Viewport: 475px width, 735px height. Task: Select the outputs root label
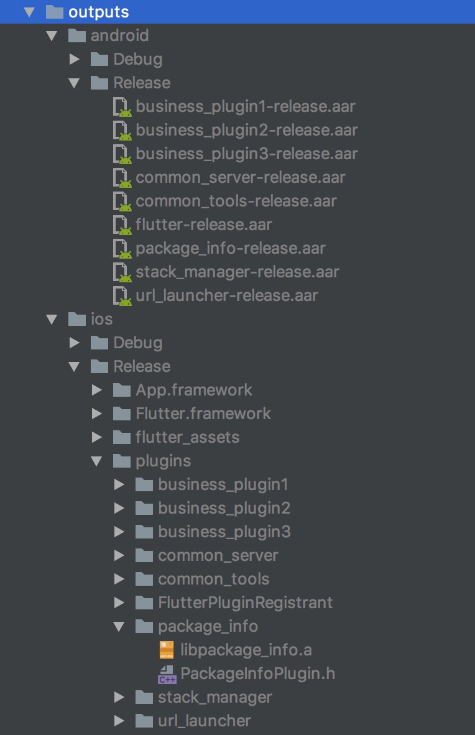point(98,12)
